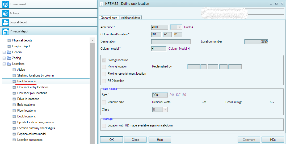
Task: Click the Flow rack entry locations icon
Action: 14,87
